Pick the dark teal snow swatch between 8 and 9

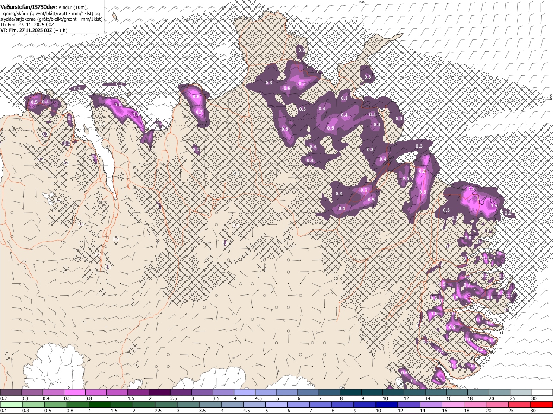point(351,392)
